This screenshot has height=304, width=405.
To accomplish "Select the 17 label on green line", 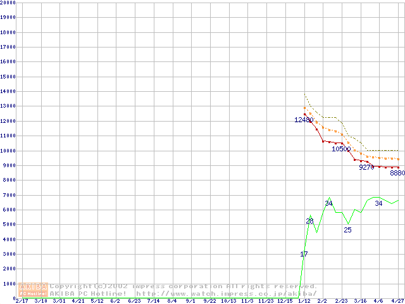I will tap(304, 254).
